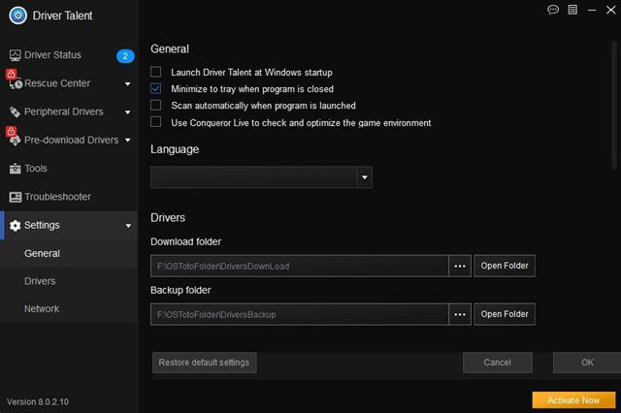The height and width of the screenshot is (413, 621).
Task: Select Drivers under Settings
Action: [x=69, y=281]
